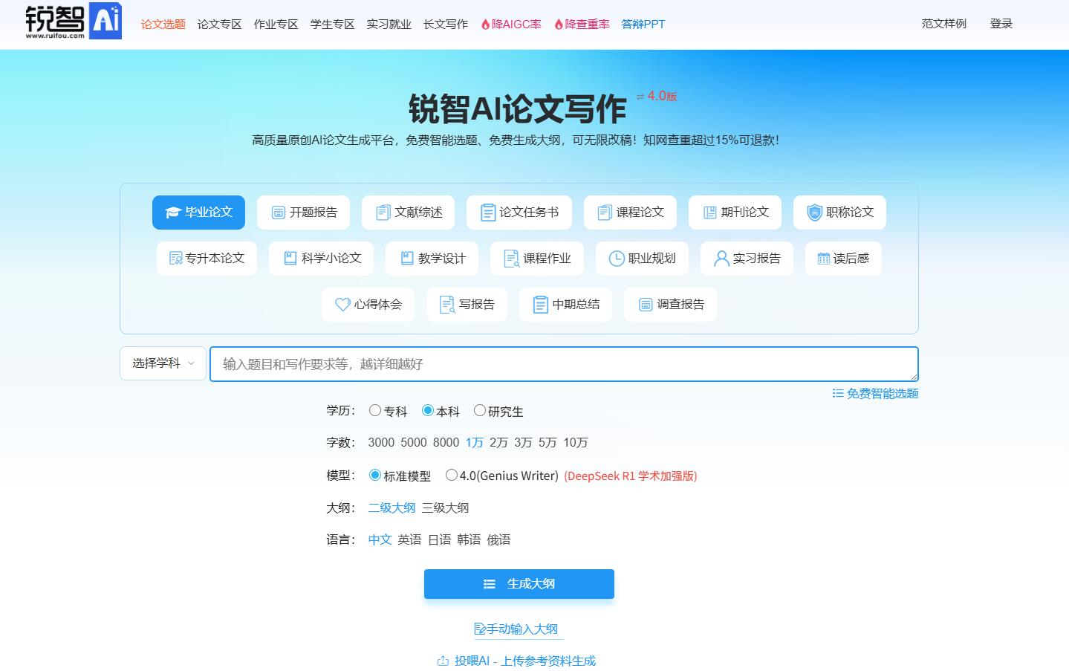1069x671 pixels.
Task: Open the 作业专区 nav item
Action: point(276,25)
